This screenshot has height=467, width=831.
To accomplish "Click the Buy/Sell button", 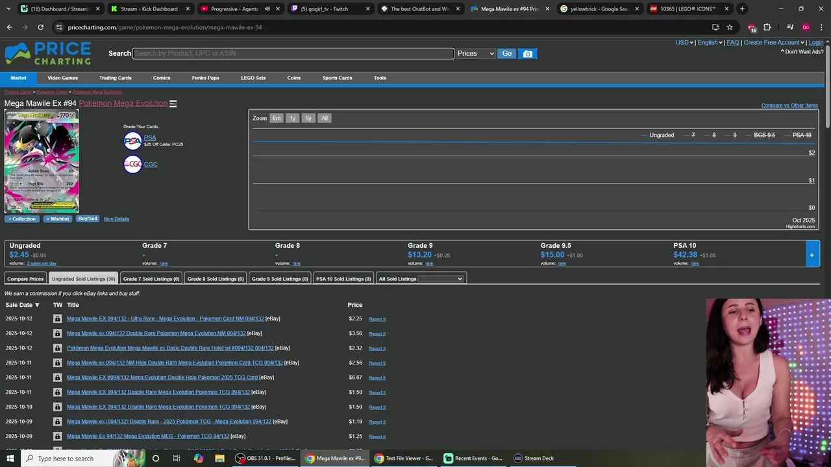I will pyautogui.click(x=88, y=219).
